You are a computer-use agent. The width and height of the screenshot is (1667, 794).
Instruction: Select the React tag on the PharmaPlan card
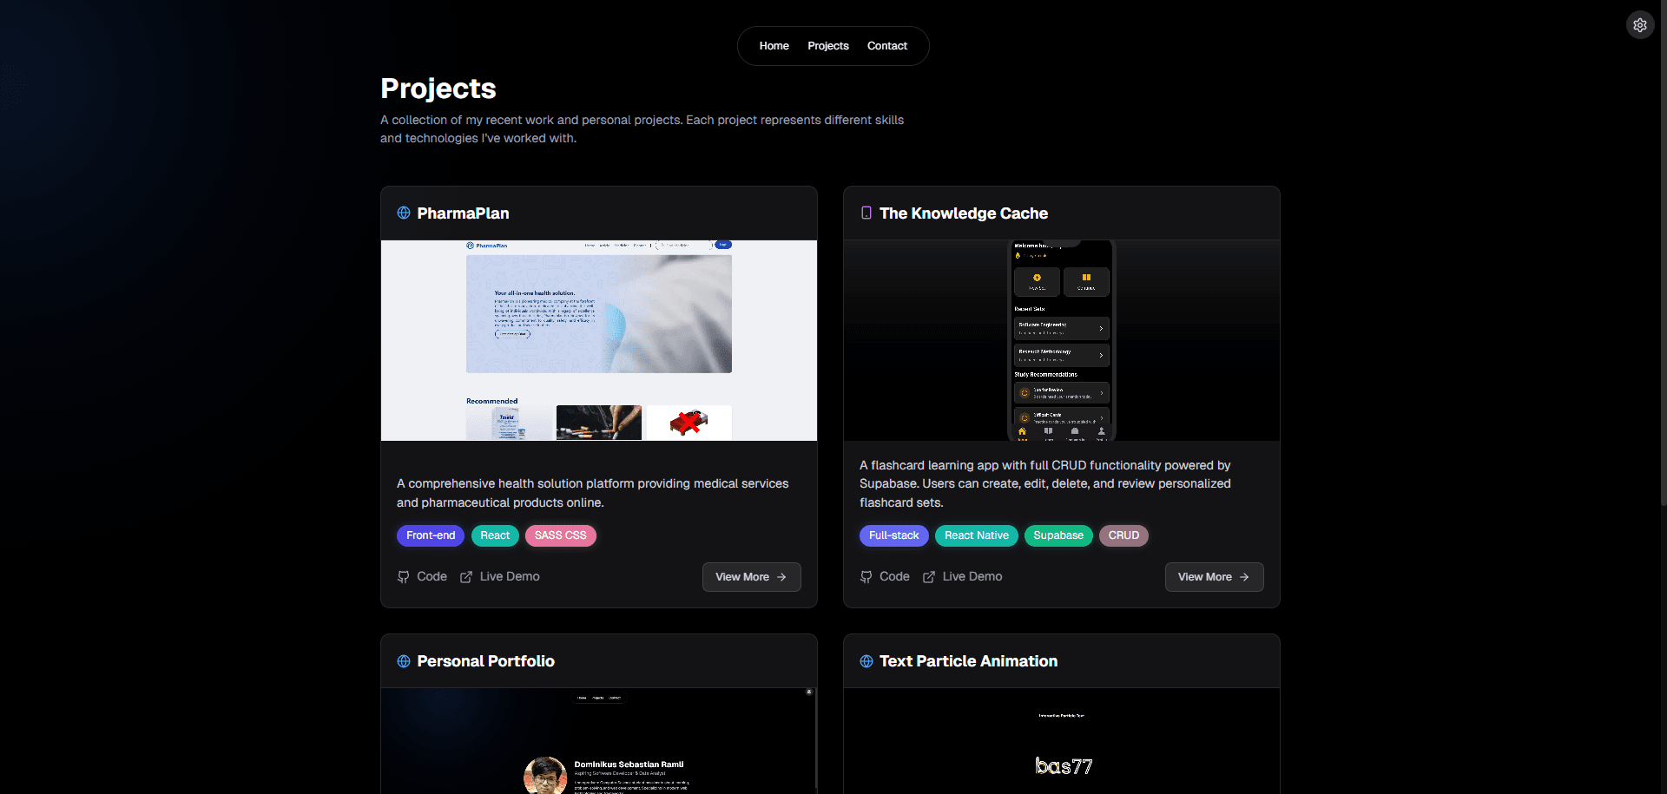[x=494, y=535]
